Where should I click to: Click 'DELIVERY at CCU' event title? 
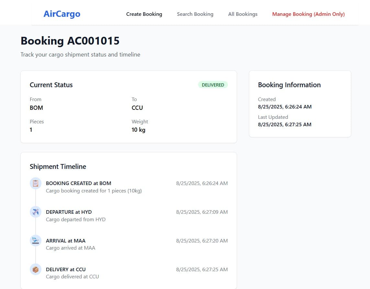(66, 270)
